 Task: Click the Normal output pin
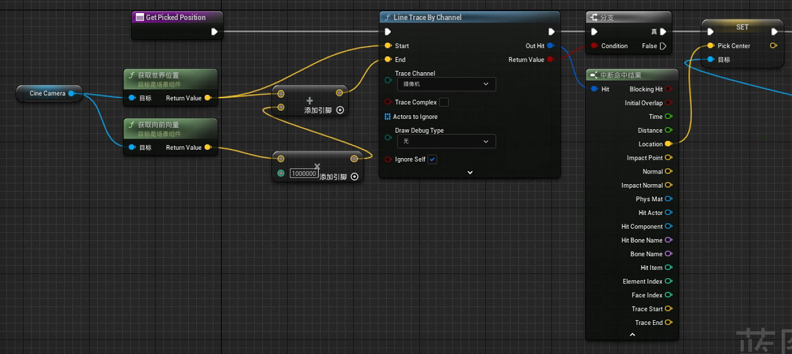click(669, 171)
